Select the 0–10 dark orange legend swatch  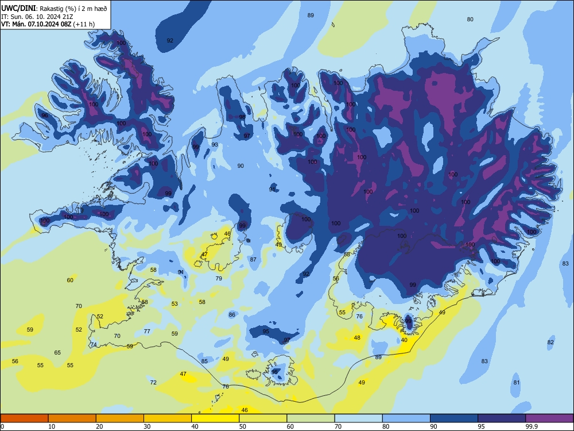[x=24, y=418]
